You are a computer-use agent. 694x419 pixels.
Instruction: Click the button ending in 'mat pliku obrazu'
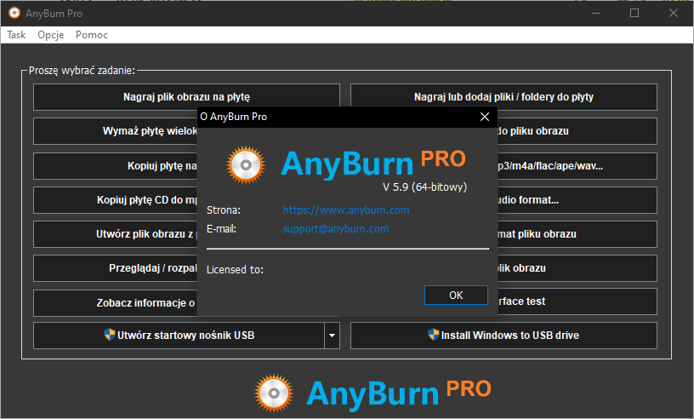point(577,234)
